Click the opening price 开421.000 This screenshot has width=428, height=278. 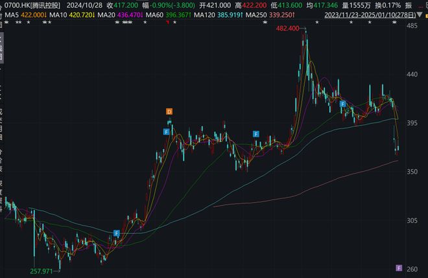215,5
